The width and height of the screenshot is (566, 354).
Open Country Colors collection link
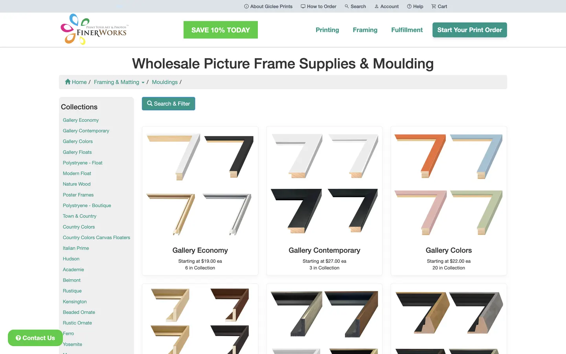79,227
